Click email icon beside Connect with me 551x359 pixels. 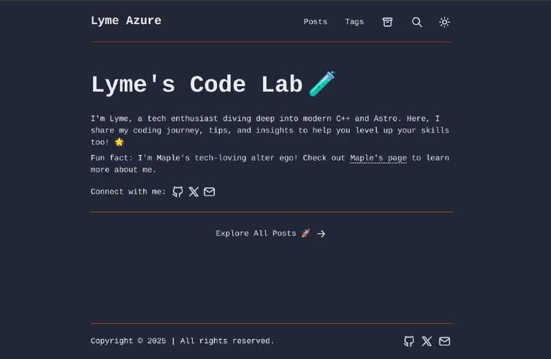point(209,192)
